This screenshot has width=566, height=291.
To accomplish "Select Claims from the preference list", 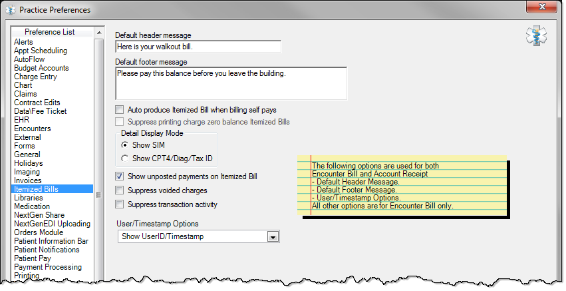I will point(25,94).
